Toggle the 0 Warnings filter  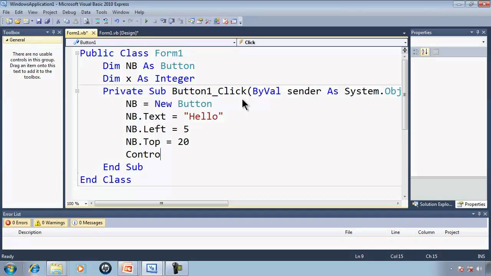coord(50,223)
